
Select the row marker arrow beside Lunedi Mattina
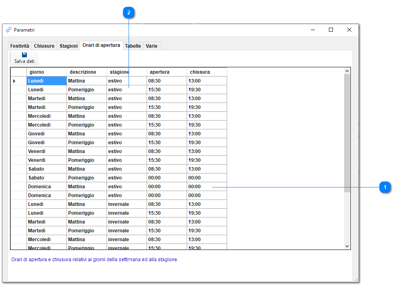click(x=14, y=81)
